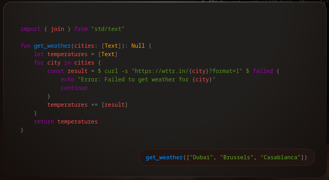The image size is (329, 180).
Task: Click the curl command word
Action: [x=111, y=71]
